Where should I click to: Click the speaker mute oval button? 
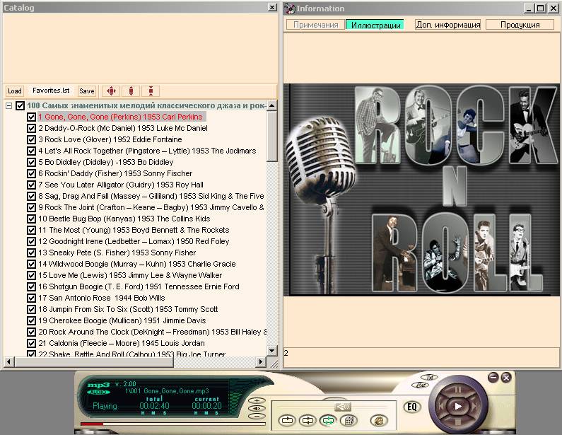click(257, 408)
